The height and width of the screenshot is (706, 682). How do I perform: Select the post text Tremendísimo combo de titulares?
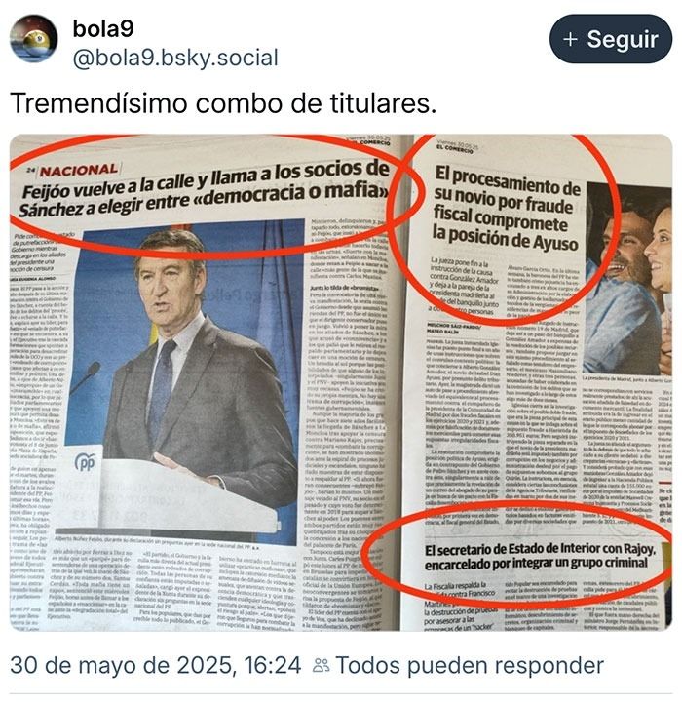pyautogui.click(x=223, y=103)
